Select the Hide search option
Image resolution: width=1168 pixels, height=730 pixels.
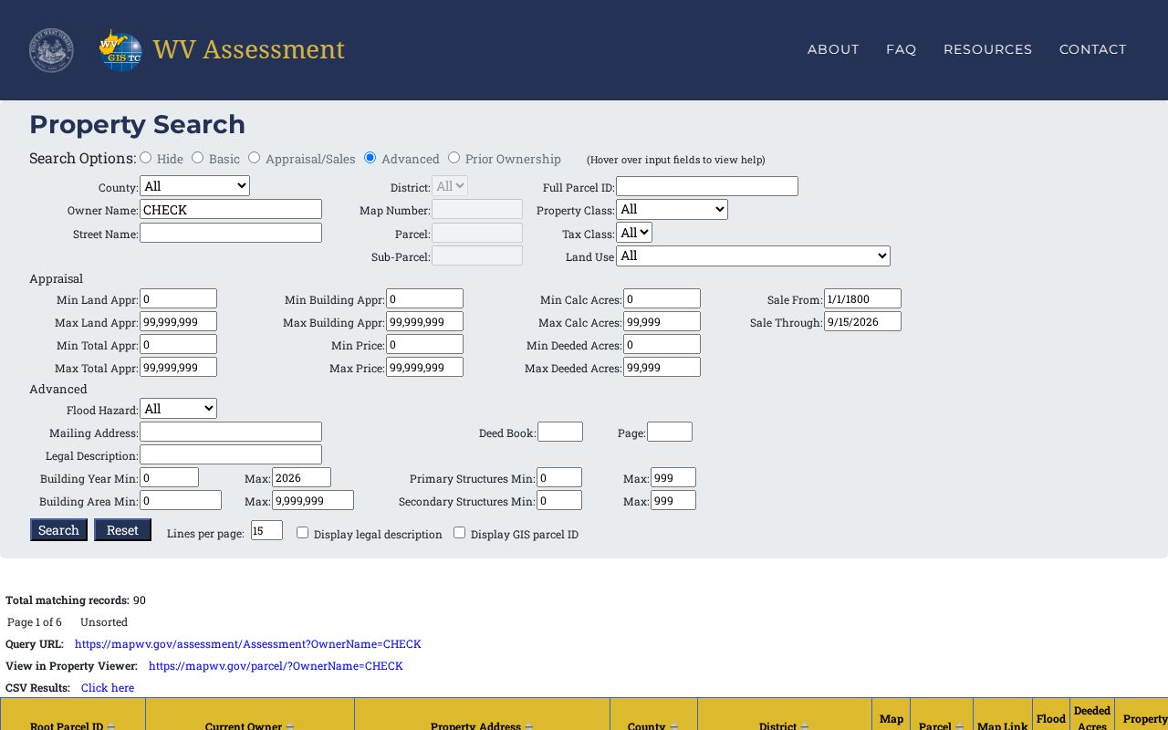coord(145,158)
